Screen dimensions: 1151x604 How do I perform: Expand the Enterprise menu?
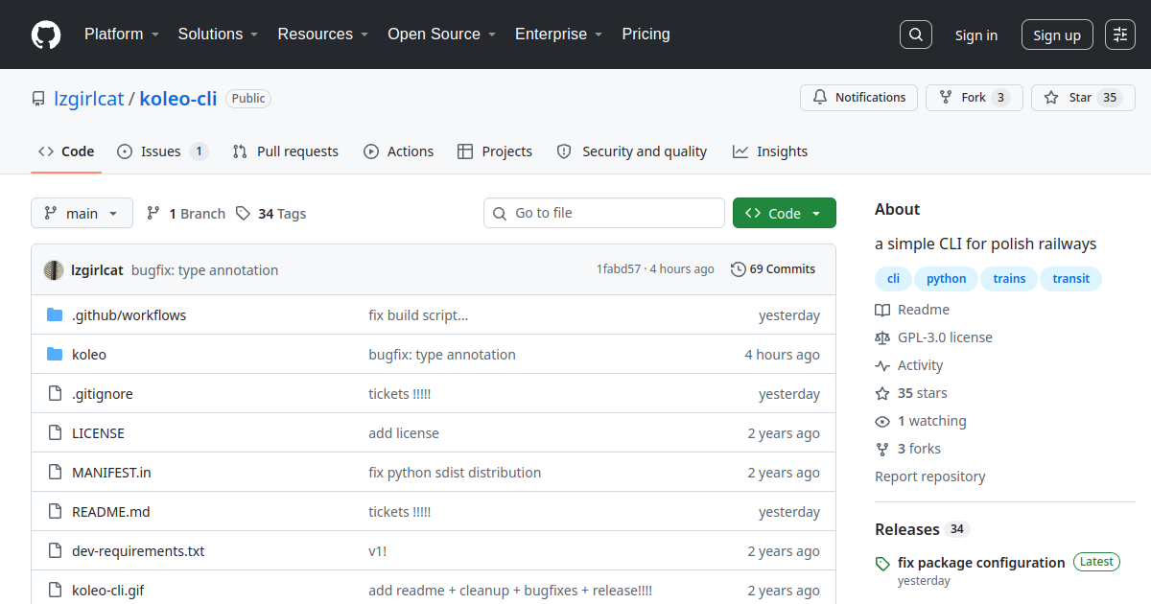pyautogui.click(x=558, y=34)
